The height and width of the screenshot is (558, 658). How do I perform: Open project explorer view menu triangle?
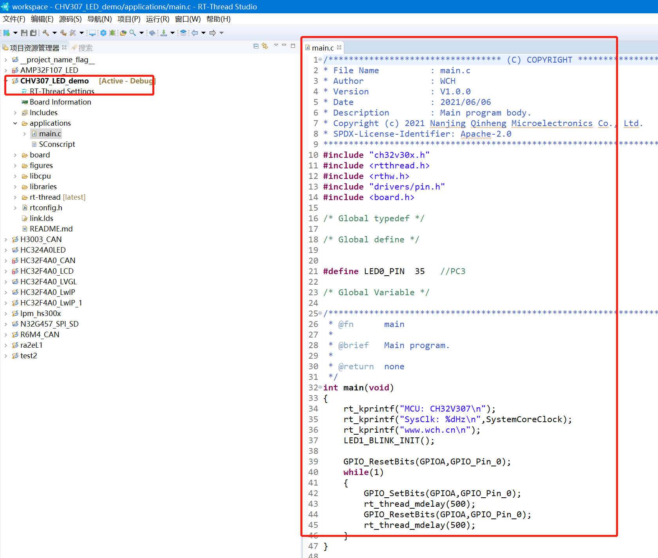[276, 45]
